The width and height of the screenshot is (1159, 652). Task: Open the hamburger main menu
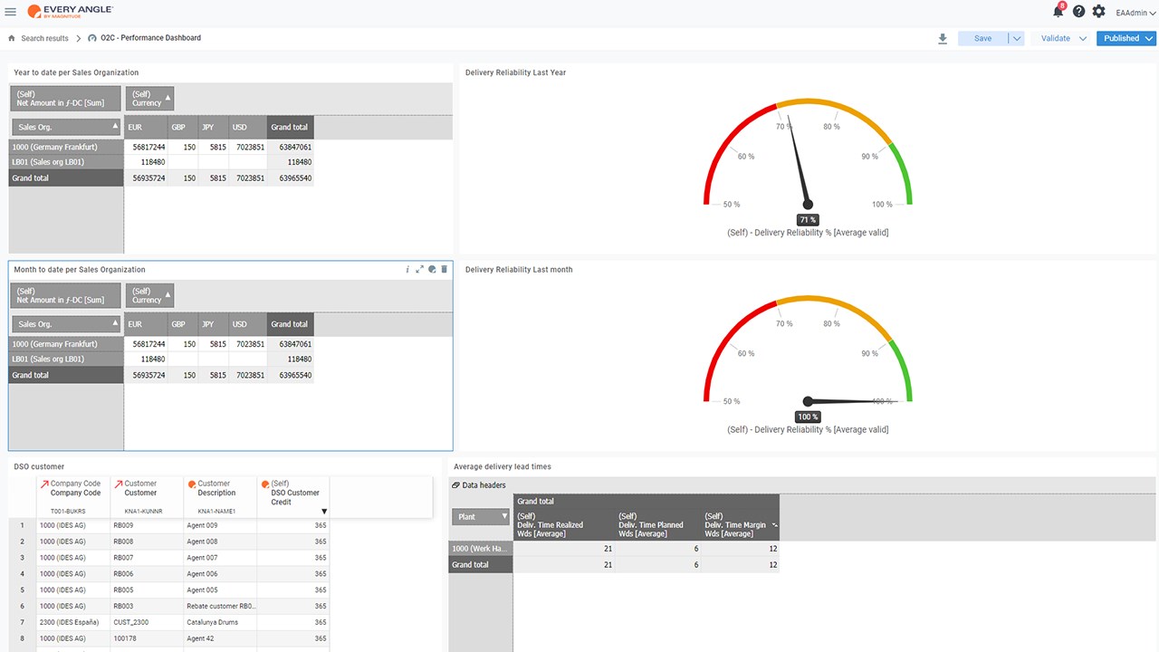click(11, 12)
